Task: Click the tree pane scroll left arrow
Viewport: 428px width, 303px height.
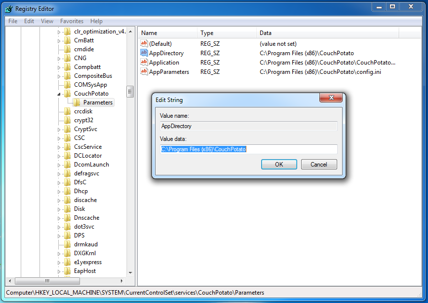Action: [10, 281]
